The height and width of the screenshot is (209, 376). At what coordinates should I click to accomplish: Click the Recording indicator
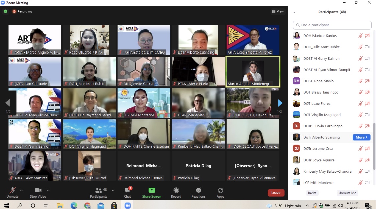click(x=22, y=11)
